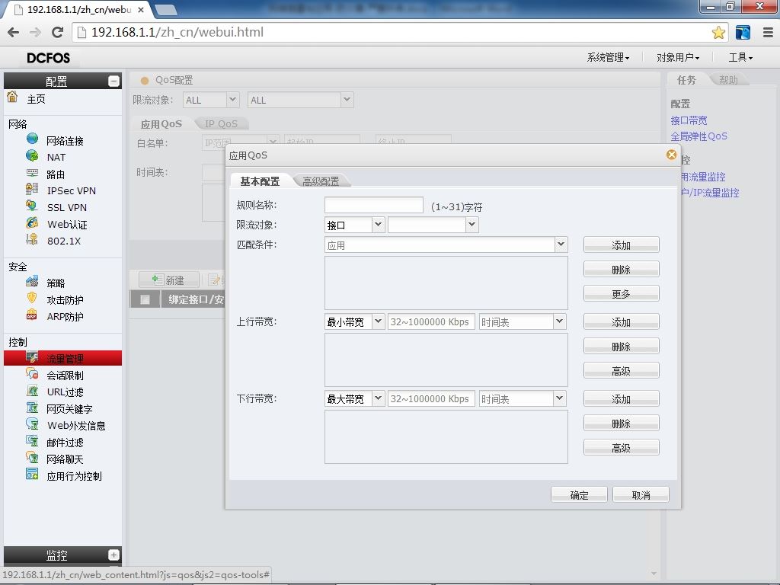This screenshot has height=585, width=780.
Task: Open the 工具 menu
Action: (x=740, y=58)
